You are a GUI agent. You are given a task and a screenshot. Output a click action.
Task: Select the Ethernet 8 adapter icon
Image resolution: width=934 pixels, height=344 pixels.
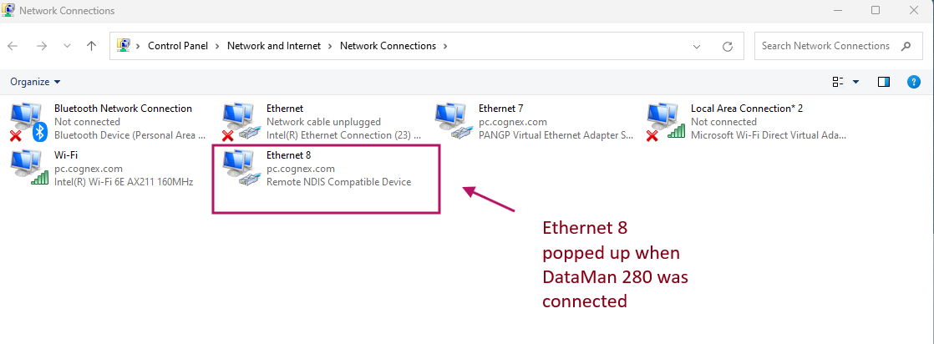pyautogui.click(x=240, y=167)
